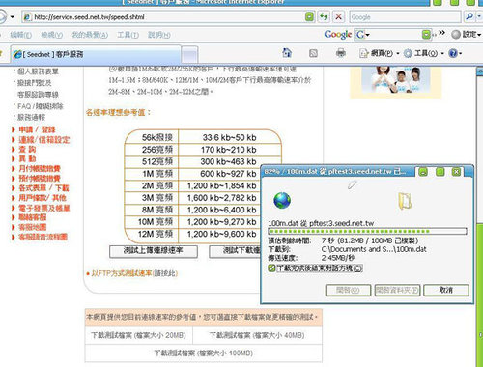
Task: Click the IE icon on Seednet tab
Action: point(17,54)
